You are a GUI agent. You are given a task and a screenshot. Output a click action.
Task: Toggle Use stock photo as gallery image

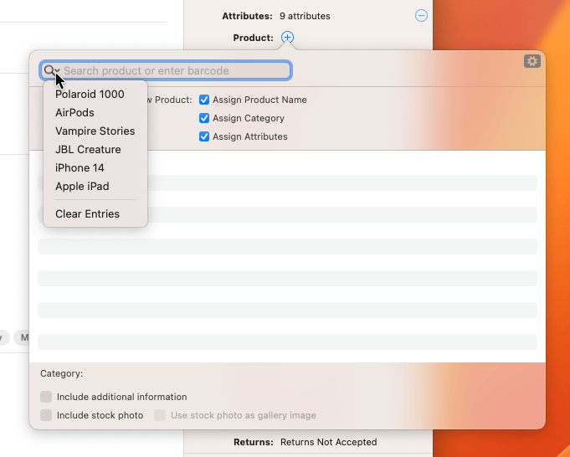pyautogui.click(x=160, y=415)
